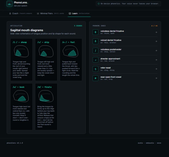Select voiced dental fricative entry
Image resolution: width=169 pixels, height=157 pixels.
click(125, 41)
